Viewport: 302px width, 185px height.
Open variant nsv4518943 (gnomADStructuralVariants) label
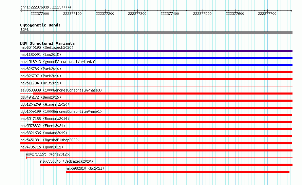tap(58, 62)
